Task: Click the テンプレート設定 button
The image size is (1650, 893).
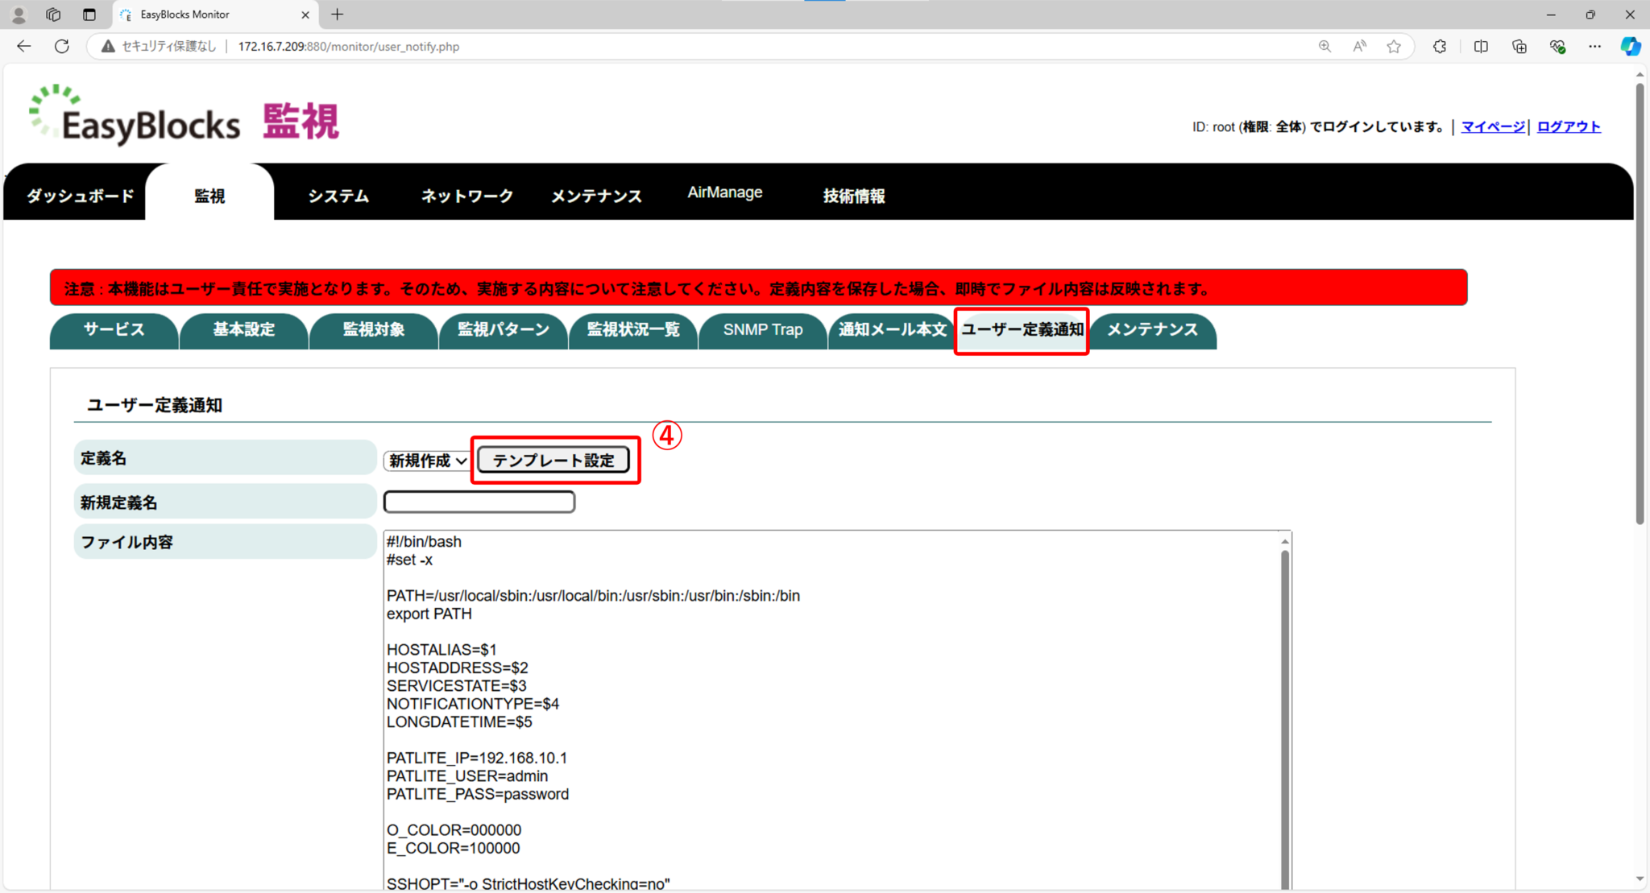Action: (555, 460)
